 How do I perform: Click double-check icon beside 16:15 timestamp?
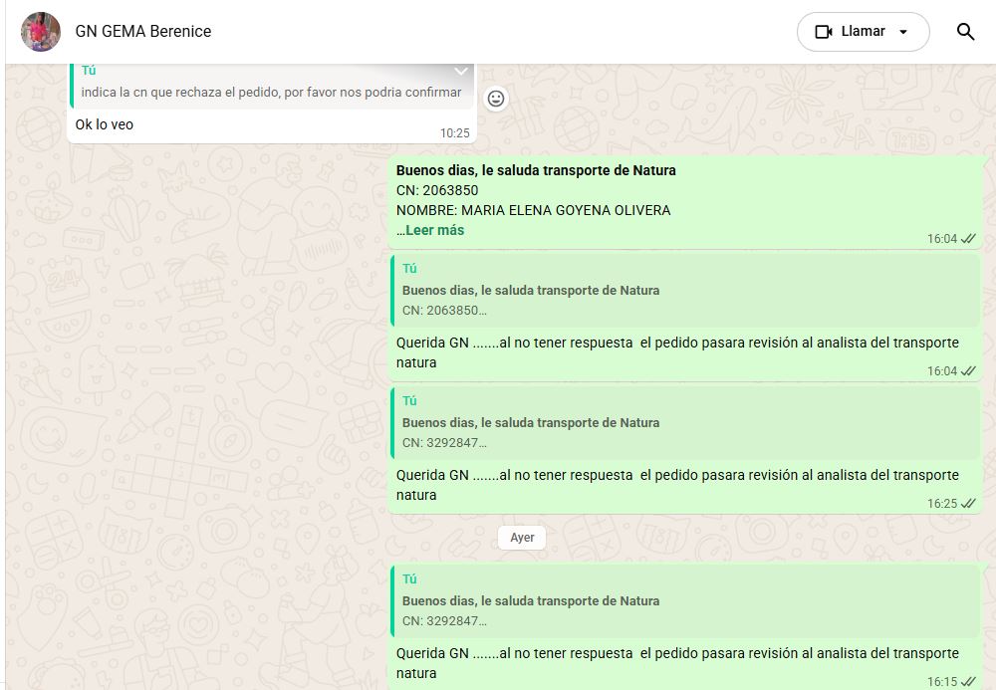tap(968, 682)
